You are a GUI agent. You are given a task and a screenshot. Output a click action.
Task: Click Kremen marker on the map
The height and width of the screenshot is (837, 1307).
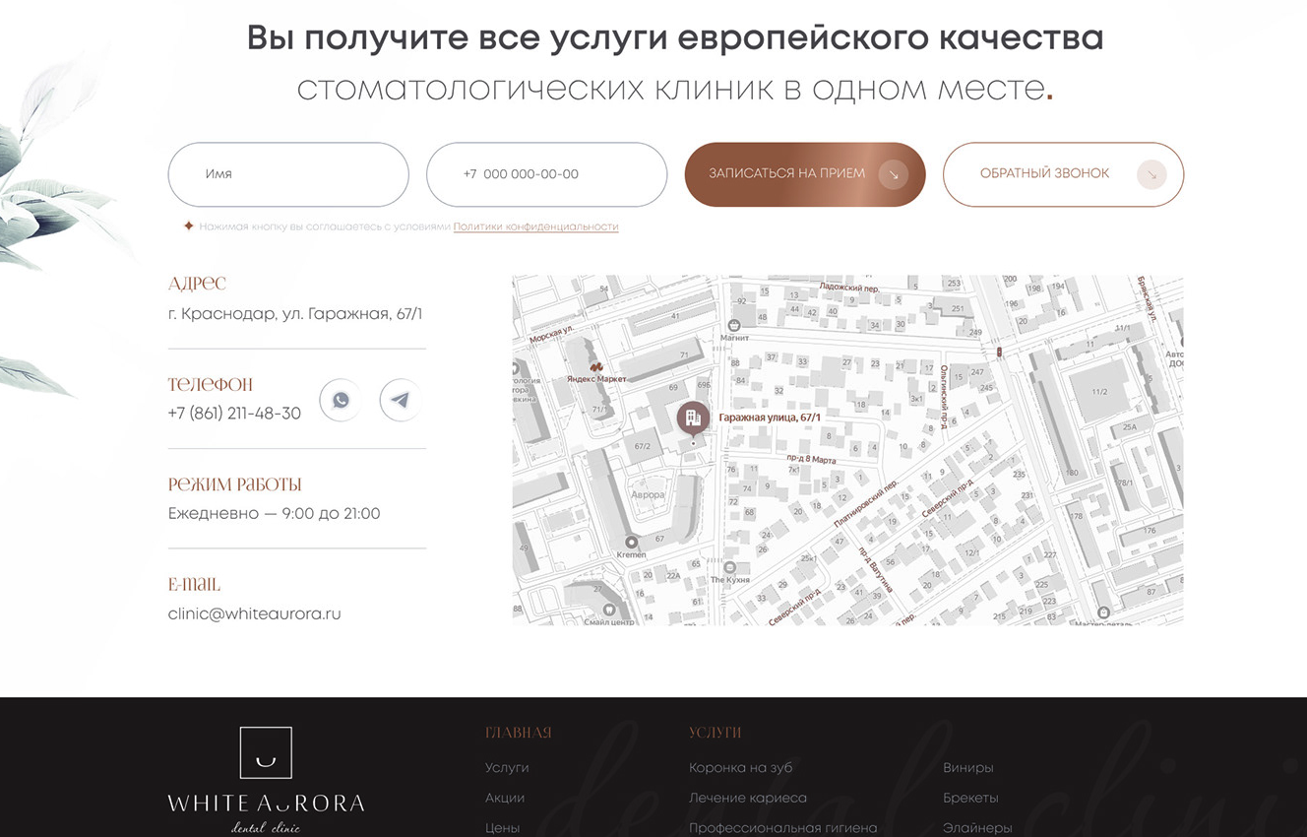coord(632,542)
